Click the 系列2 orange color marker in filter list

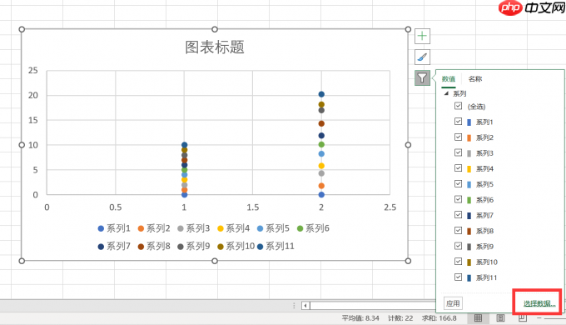tap(469, 137)
